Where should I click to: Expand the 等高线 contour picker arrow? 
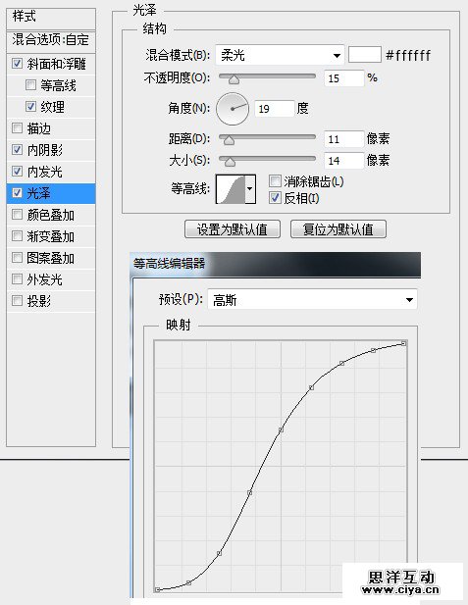point(250,189)
